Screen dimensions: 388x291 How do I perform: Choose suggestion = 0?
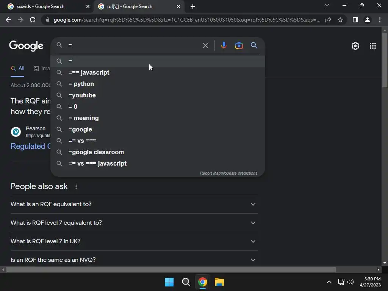point(158,106)
